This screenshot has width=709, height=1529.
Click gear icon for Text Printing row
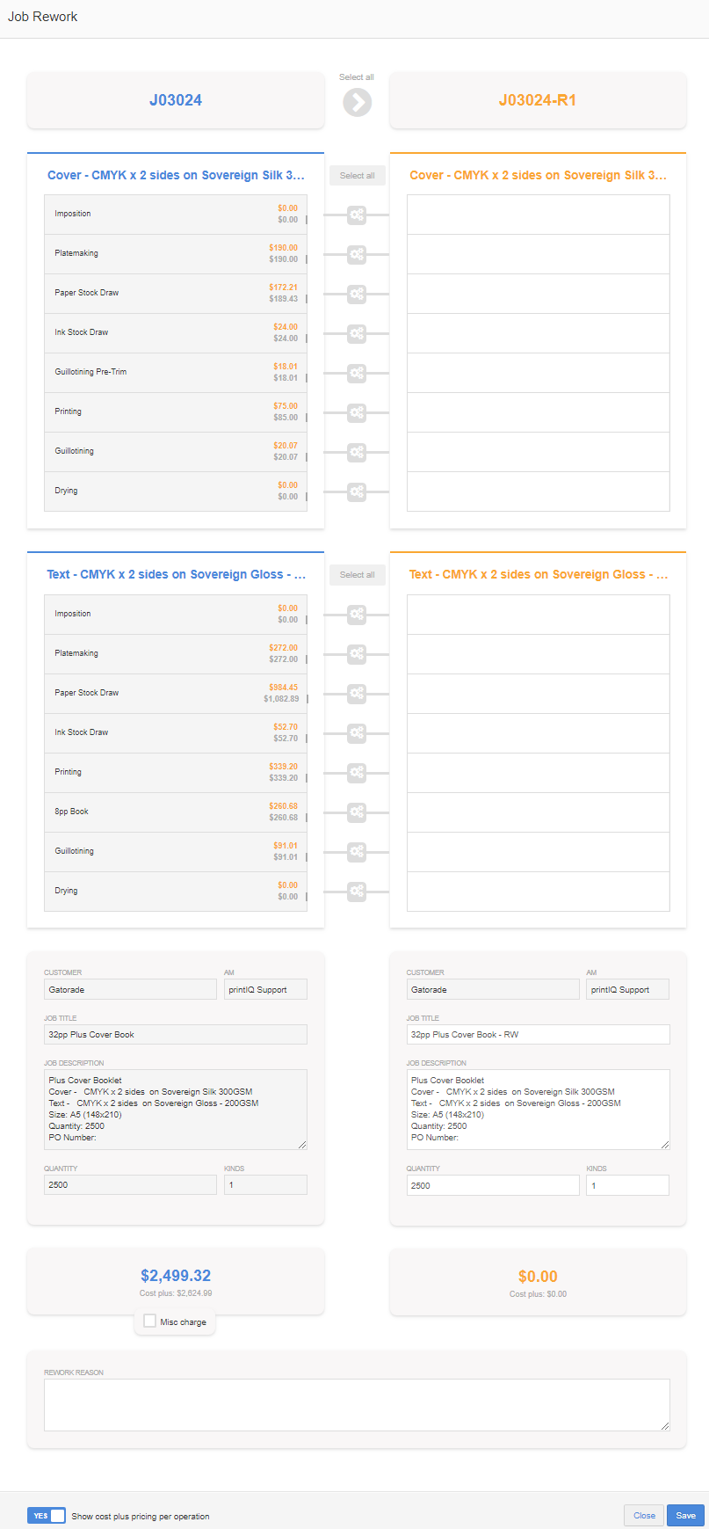coord(357,773)
